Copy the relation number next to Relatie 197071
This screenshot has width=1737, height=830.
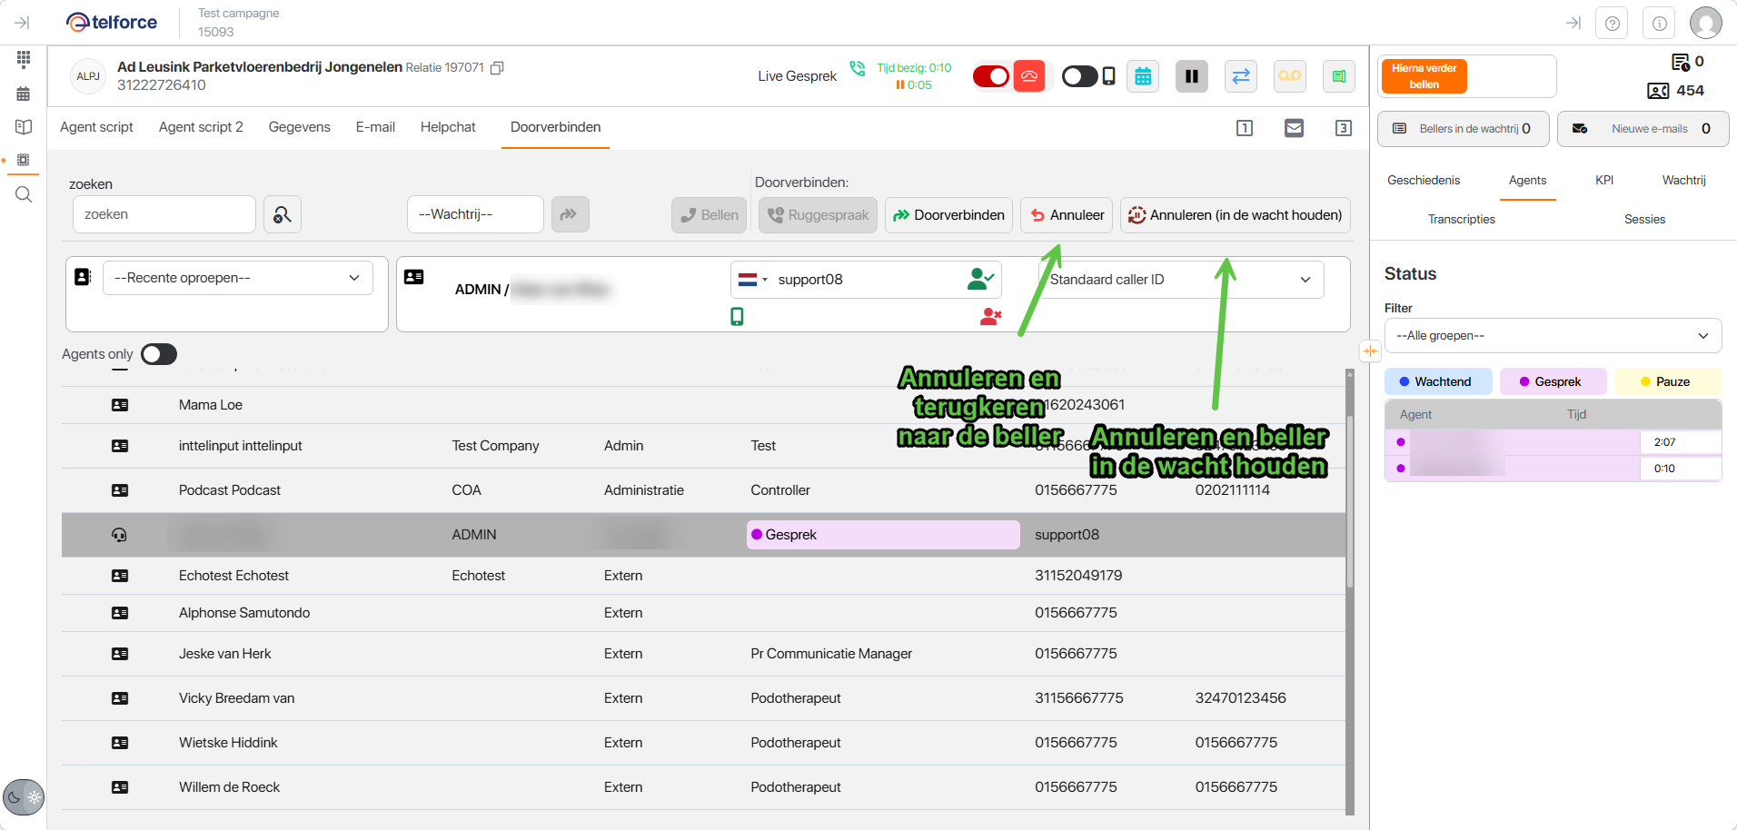click(x=497, y=68)
